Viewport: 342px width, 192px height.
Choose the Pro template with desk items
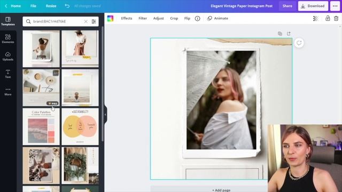point(41,87)
